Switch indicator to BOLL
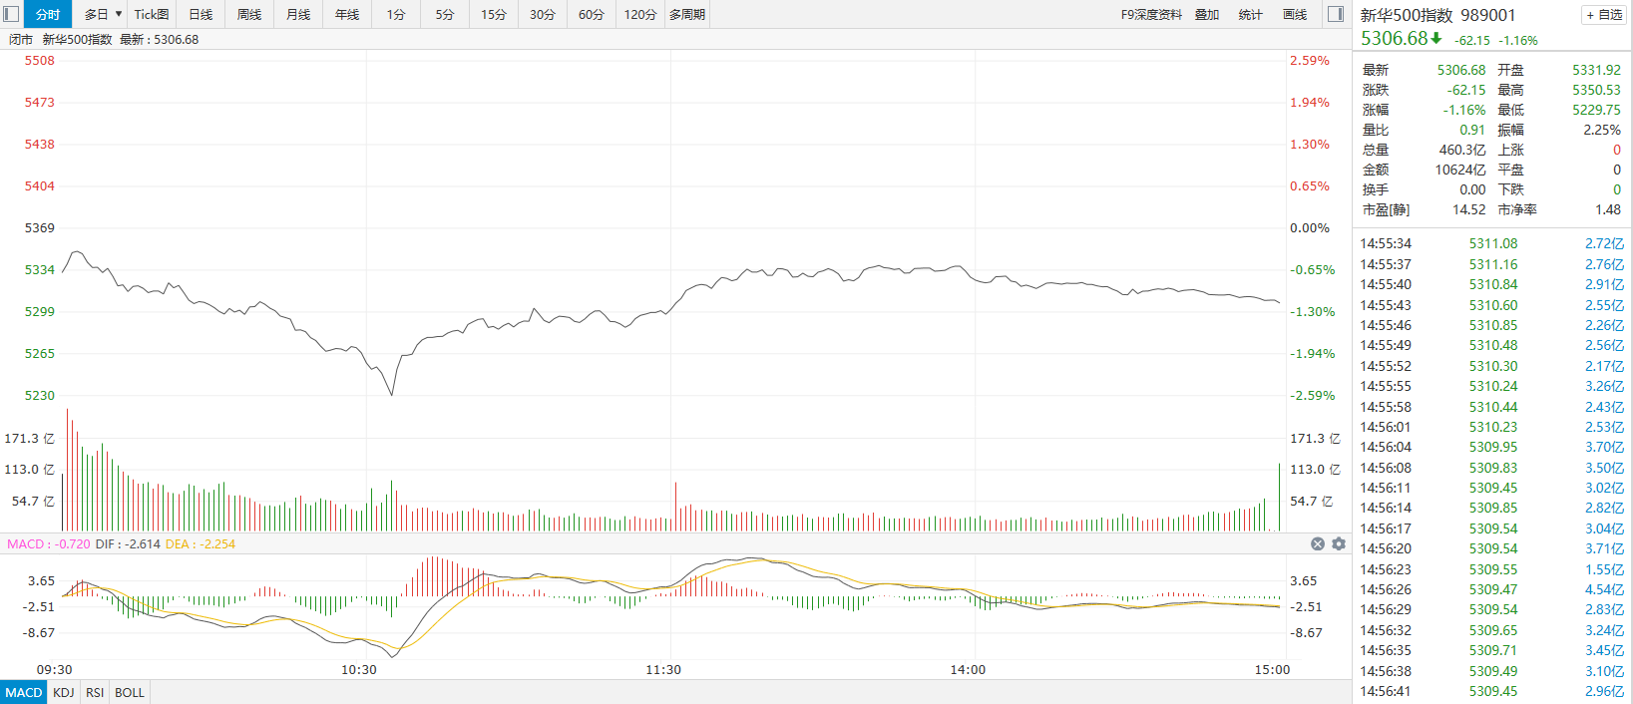 click(130, 692)
